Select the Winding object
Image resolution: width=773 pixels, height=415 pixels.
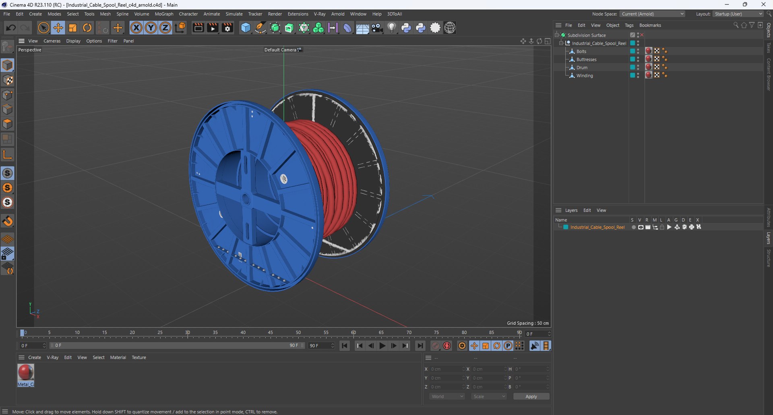click(x=585, y=75)
